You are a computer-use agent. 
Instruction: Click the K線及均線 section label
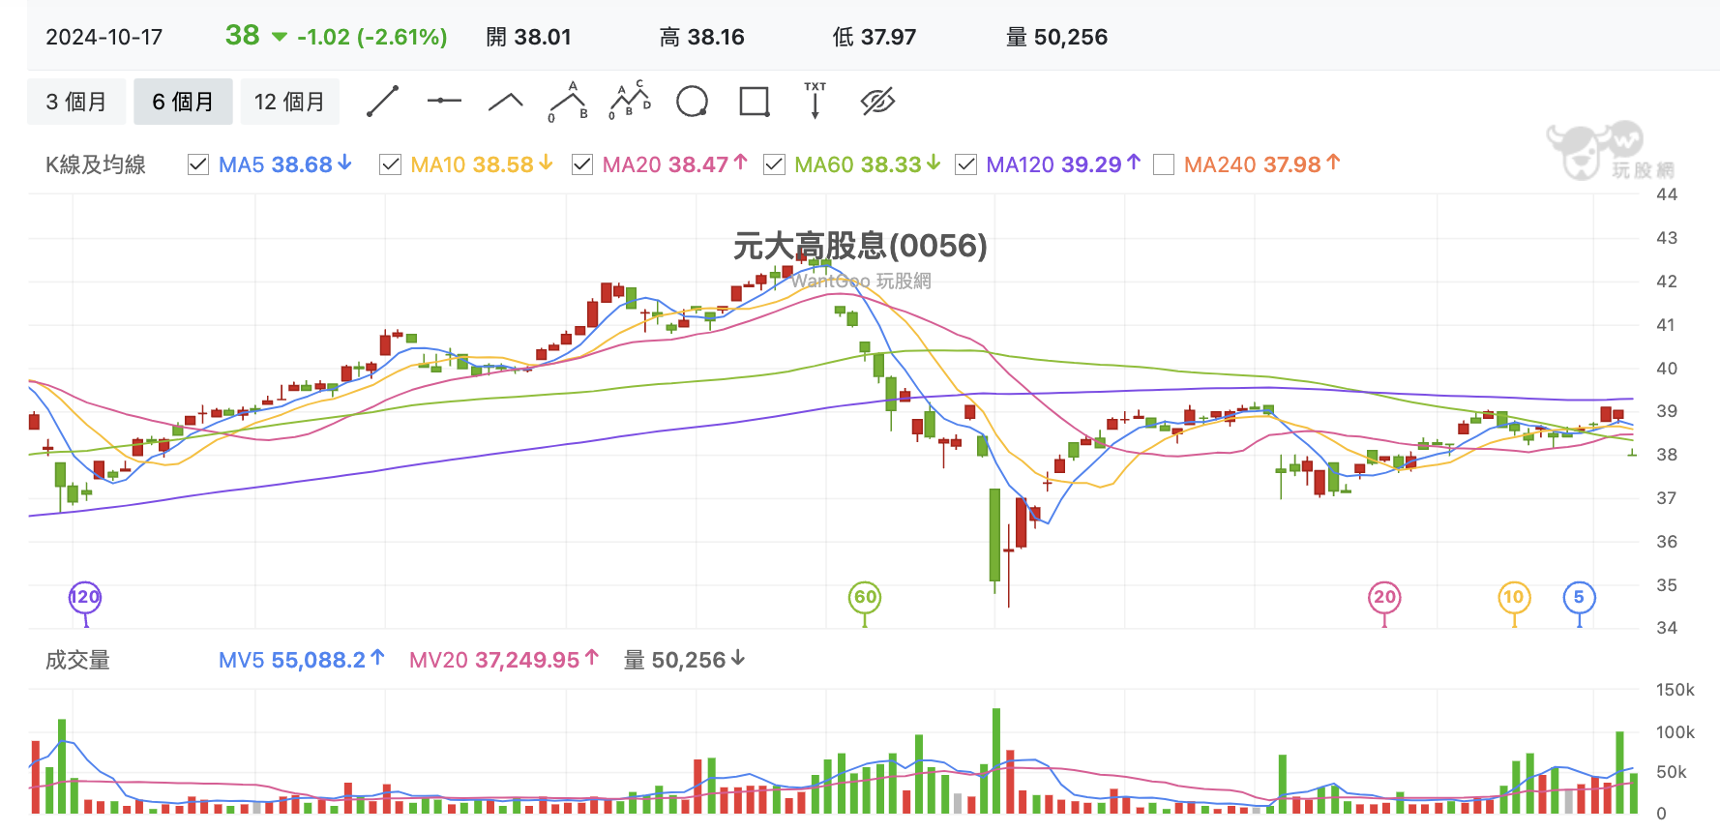[x=96, y=164]
